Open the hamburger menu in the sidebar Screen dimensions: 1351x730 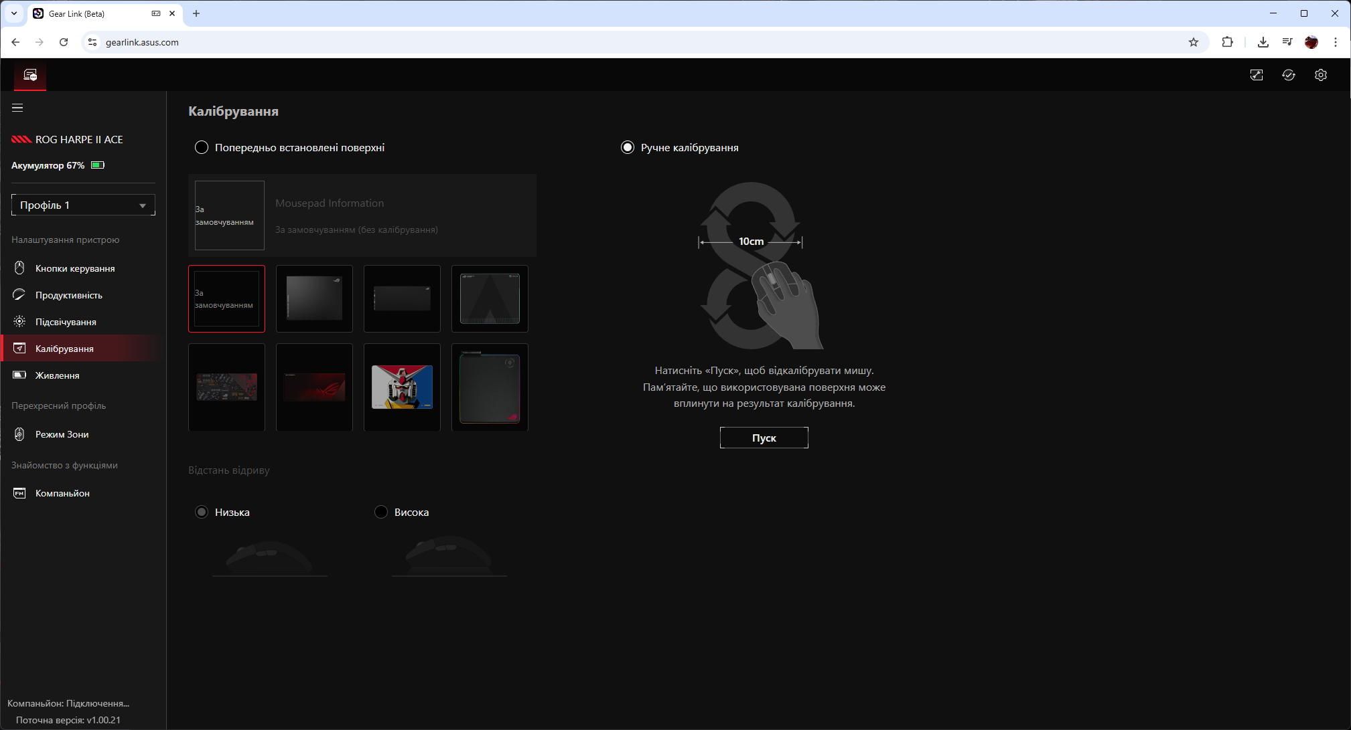tap(17, 108)
